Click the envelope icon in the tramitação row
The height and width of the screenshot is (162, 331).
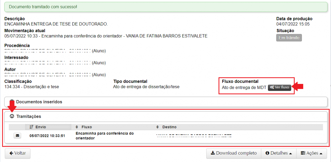tap(18, 136)
